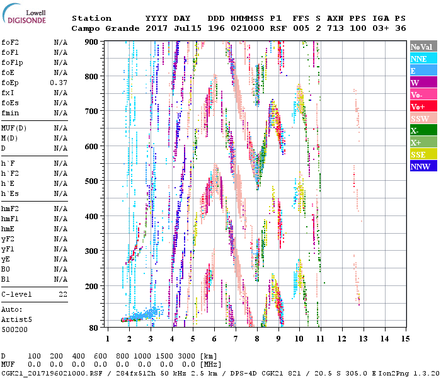This screenshot has height=378, width=441.
Task: Click the Artist5 auto-scaling label
Action: click(14, 319)
